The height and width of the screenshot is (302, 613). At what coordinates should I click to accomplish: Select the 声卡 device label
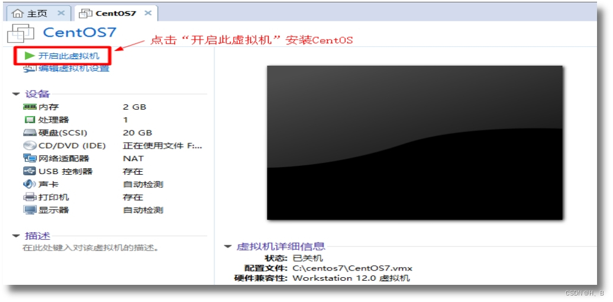tap(49, 184)
